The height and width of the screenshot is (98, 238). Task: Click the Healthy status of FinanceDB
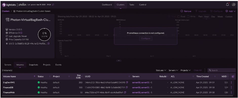click(x=43, y=87)
